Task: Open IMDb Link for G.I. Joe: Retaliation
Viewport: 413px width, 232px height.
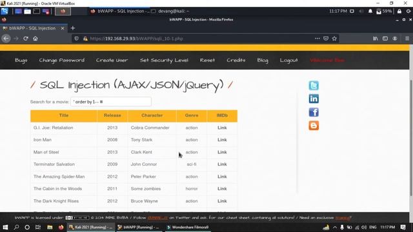Action: tap(222, 128)
